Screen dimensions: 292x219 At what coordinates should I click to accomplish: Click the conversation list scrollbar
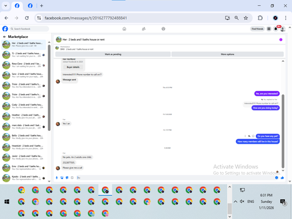point(49,88)
